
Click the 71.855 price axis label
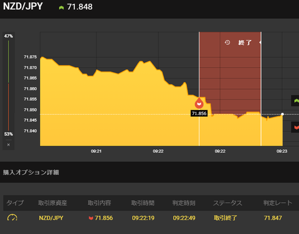(31, 99)
